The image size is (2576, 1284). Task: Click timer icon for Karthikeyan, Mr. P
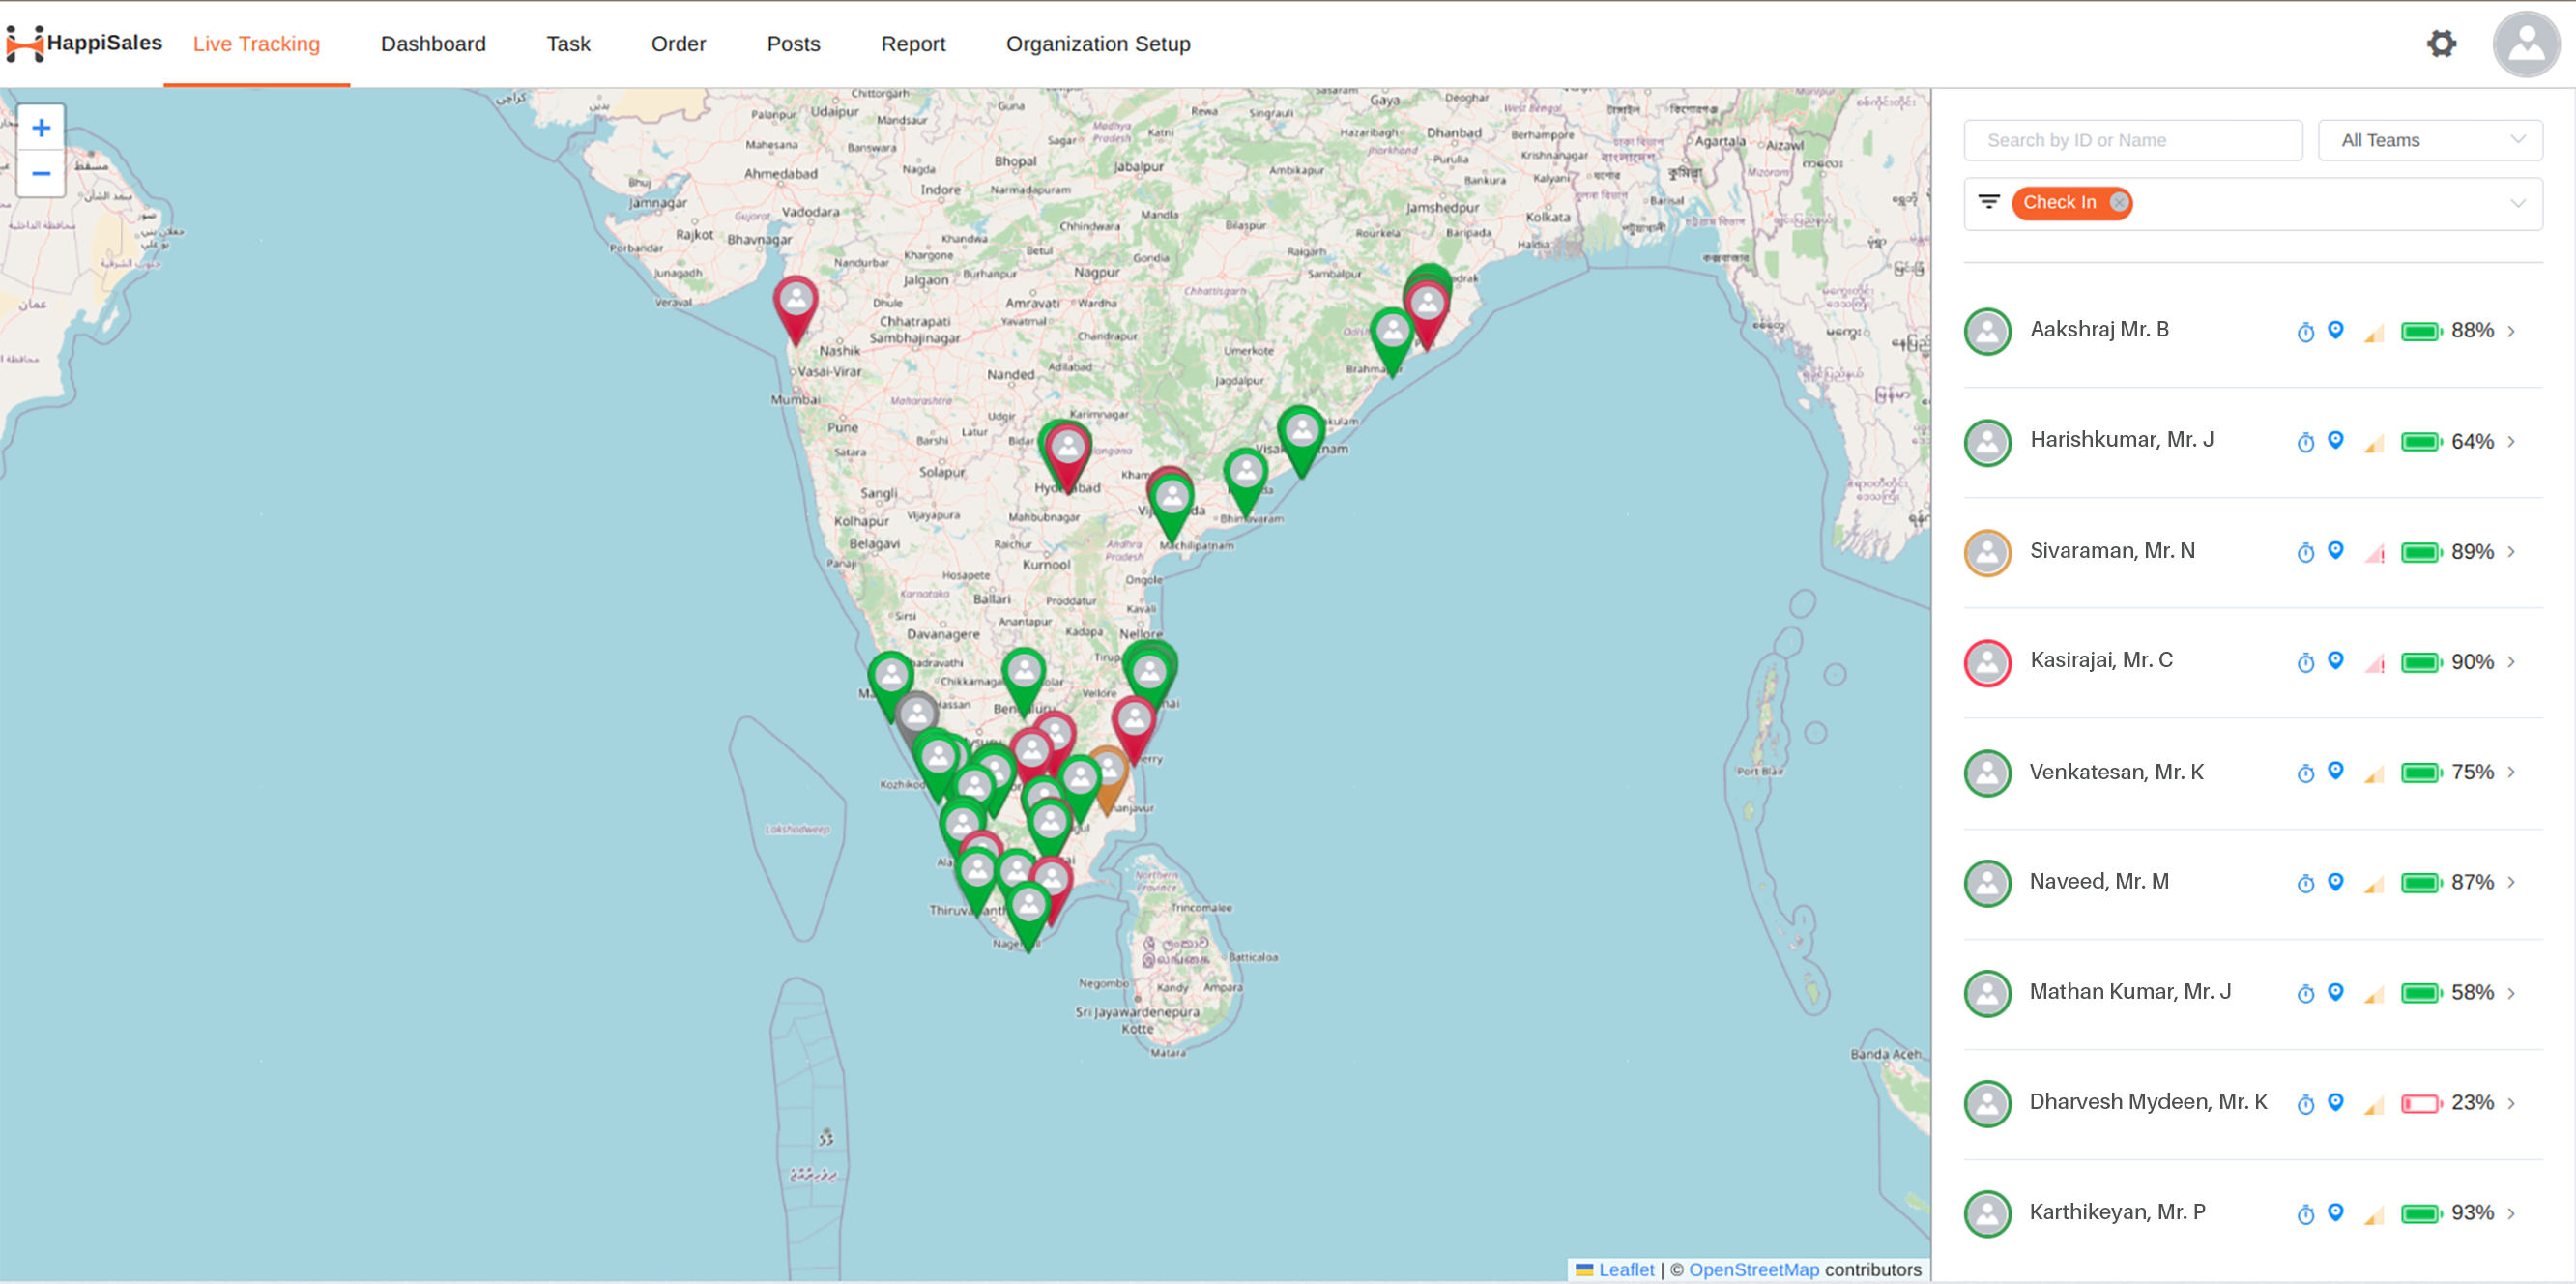click(x=2306, y=1214)
